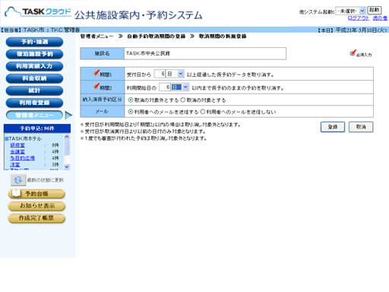Click the reservation list scroll-down arrow
Viewport: 389px width, 292px height.
point(67,167)
